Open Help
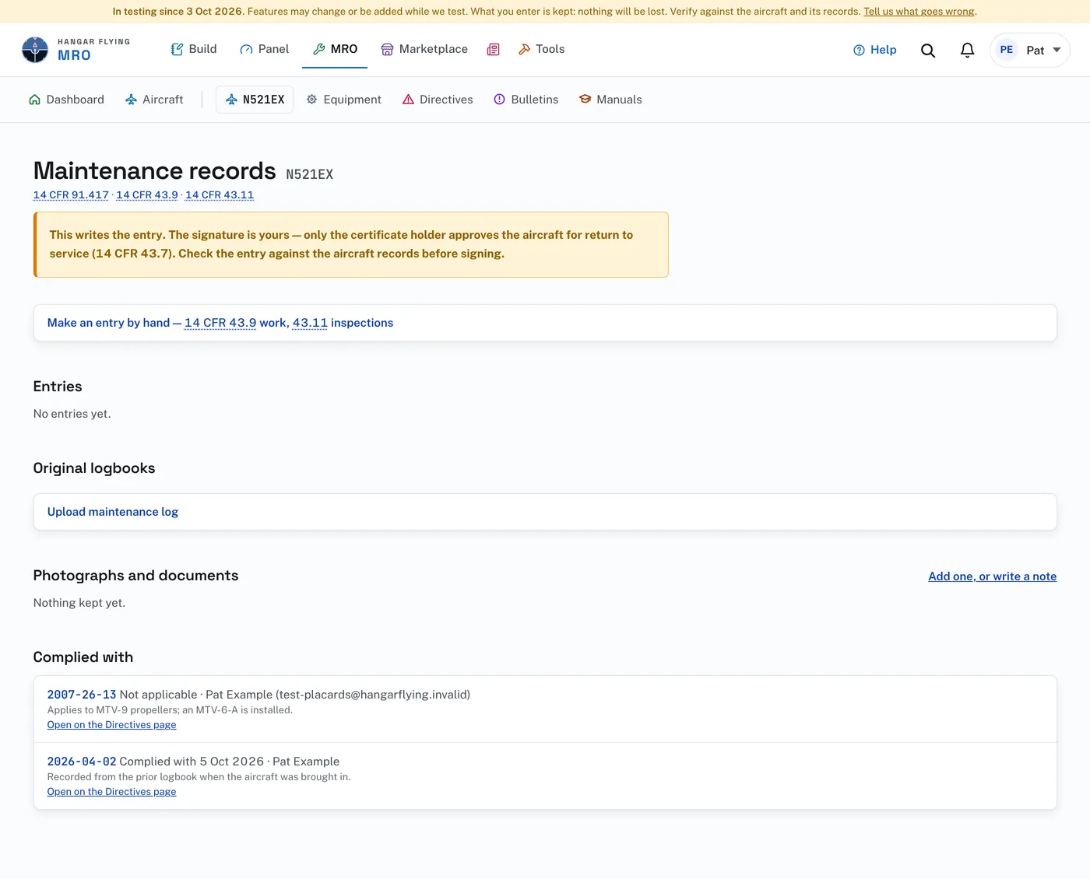This screenshot has width=1090, height=879. 875,50
